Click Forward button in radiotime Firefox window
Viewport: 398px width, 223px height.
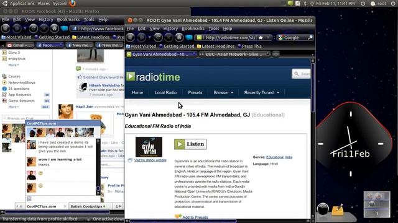click(142, 37)
